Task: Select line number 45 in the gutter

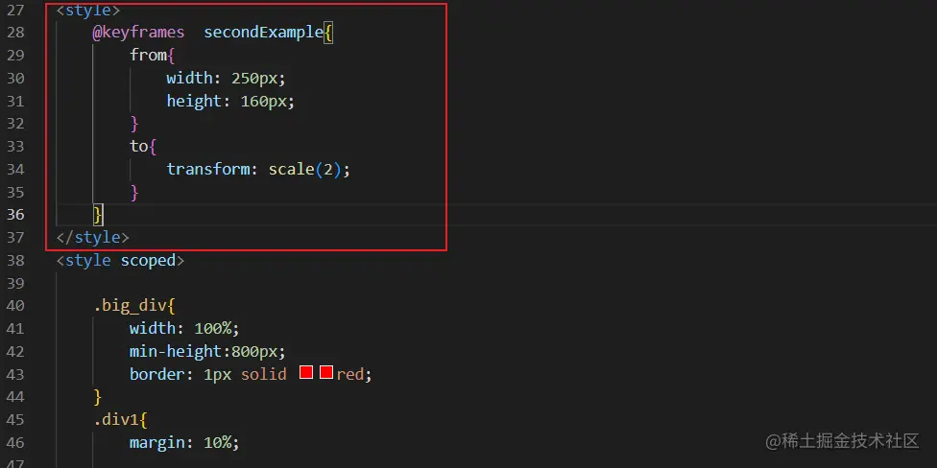Action: (16, 420)
